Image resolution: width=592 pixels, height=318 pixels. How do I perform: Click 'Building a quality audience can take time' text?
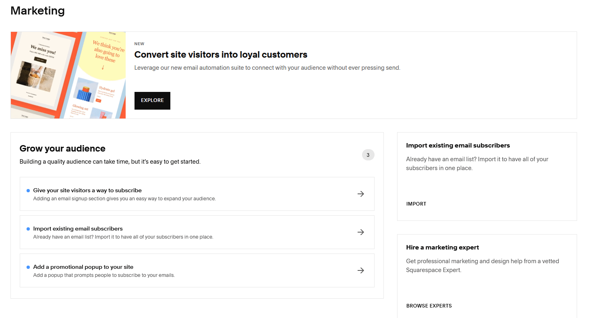point(110,162)
